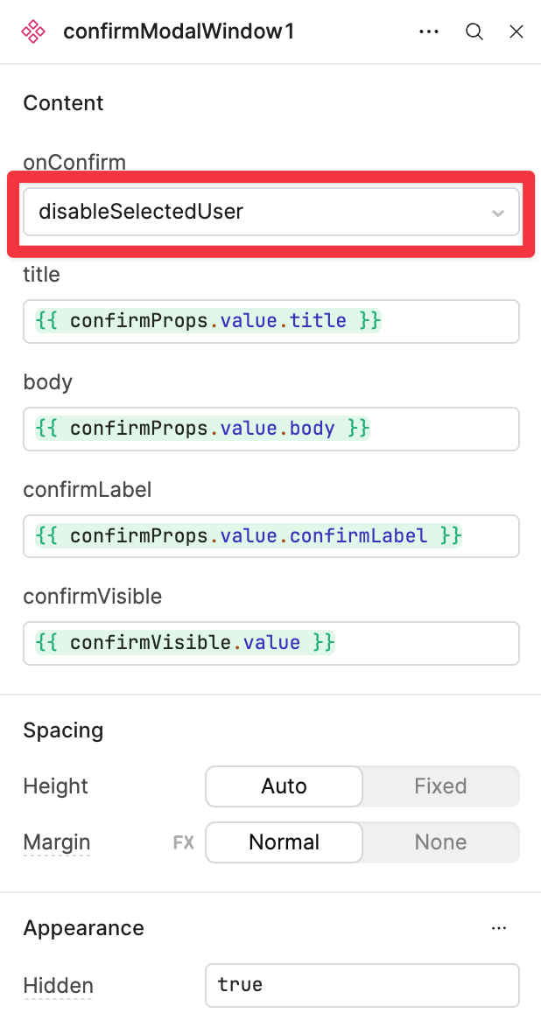Click the confirmVisible value input

tap(271, 643)
